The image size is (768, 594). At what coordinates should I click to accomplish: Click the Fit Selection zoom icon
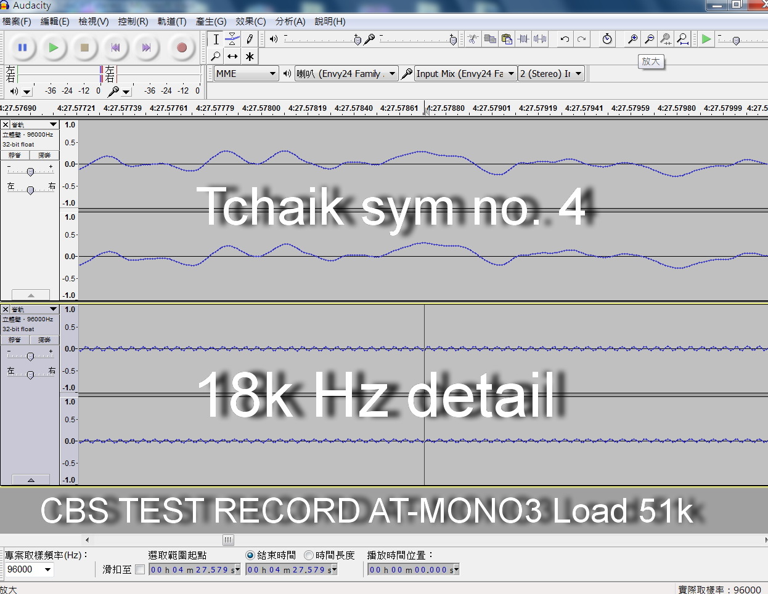[666, 39]
